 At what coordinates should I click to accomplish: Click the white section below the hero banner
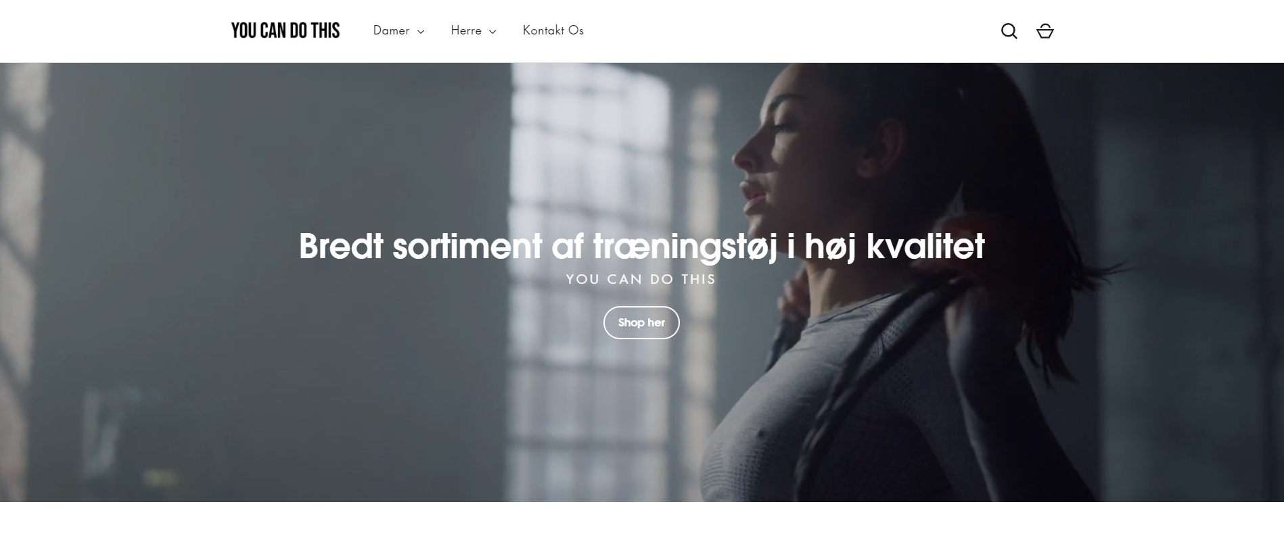(x=642, y=523)
